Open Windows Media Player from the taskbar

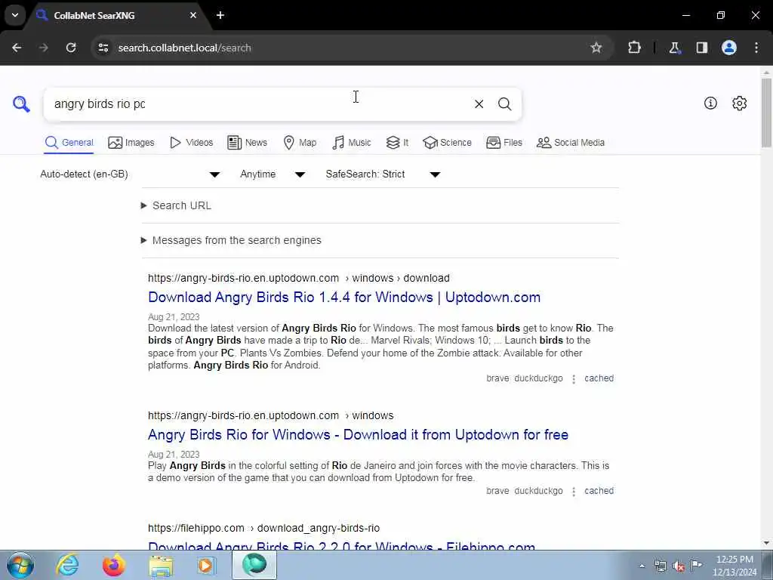tap(206, 565)
